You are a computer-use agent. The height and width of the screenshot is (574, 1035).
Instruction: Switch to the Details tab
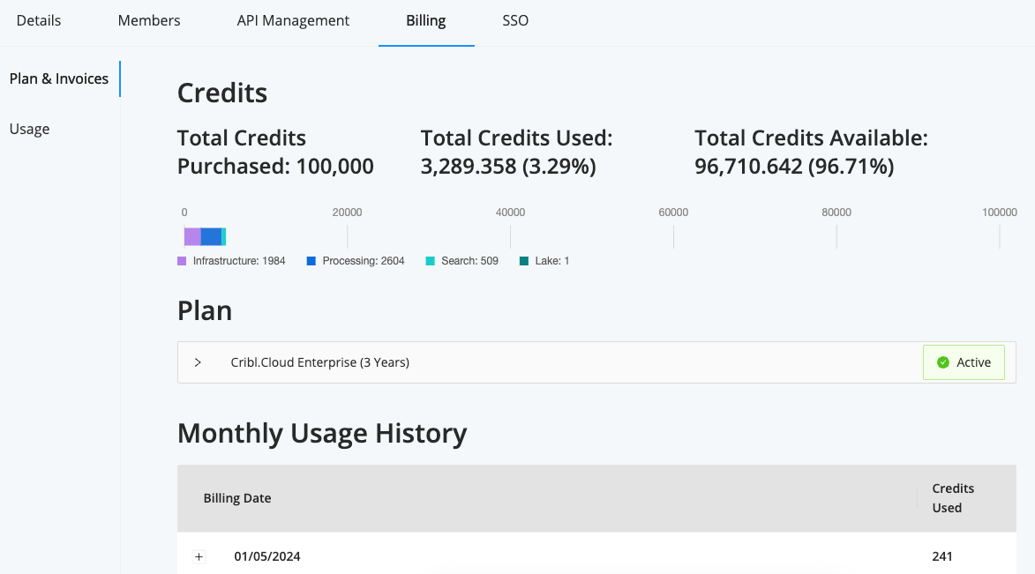coord(38,20)
